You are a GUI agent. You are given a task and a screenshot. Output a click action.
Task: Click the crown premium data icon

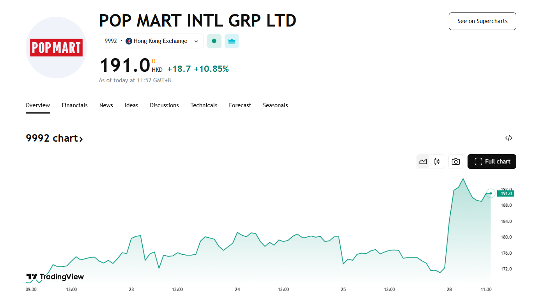tap(232, 41)
